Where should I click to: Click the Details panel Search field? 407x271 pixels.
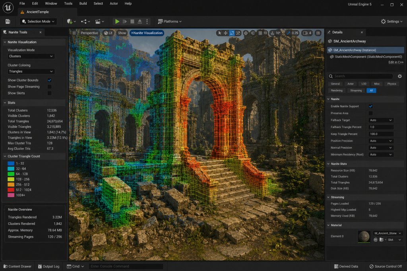(x=361, y=76)
